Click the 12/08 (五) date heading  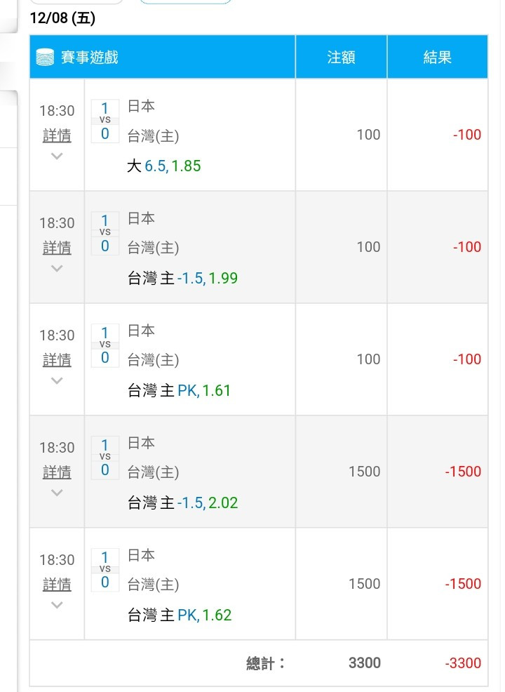pos(62,18)
